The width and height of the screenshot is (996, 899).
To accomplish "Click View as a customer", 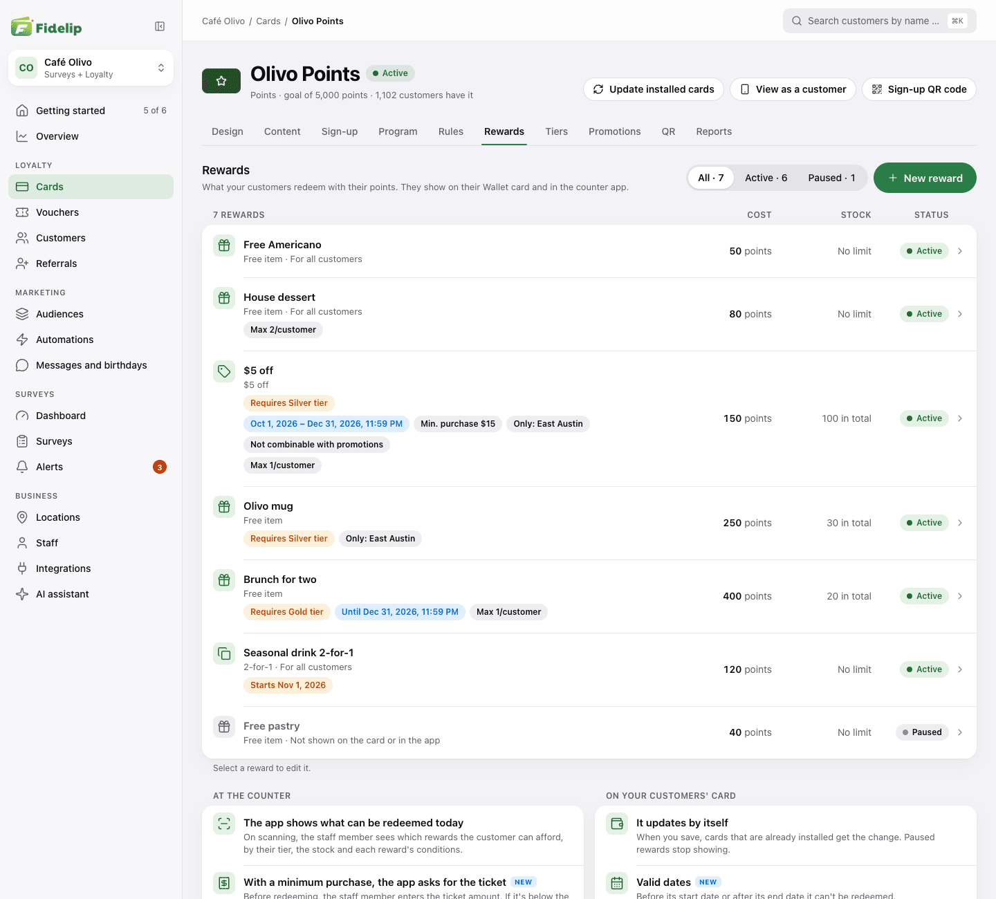I will pyautogui.click(x=793, y=89).
